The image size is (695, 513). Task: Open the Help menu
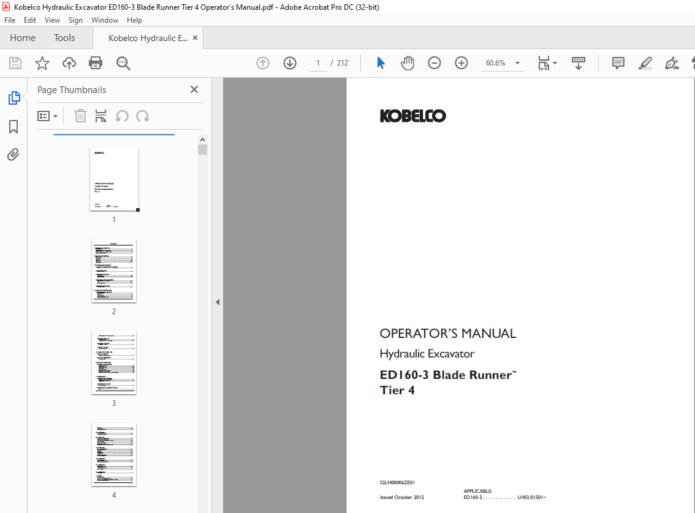134,20
